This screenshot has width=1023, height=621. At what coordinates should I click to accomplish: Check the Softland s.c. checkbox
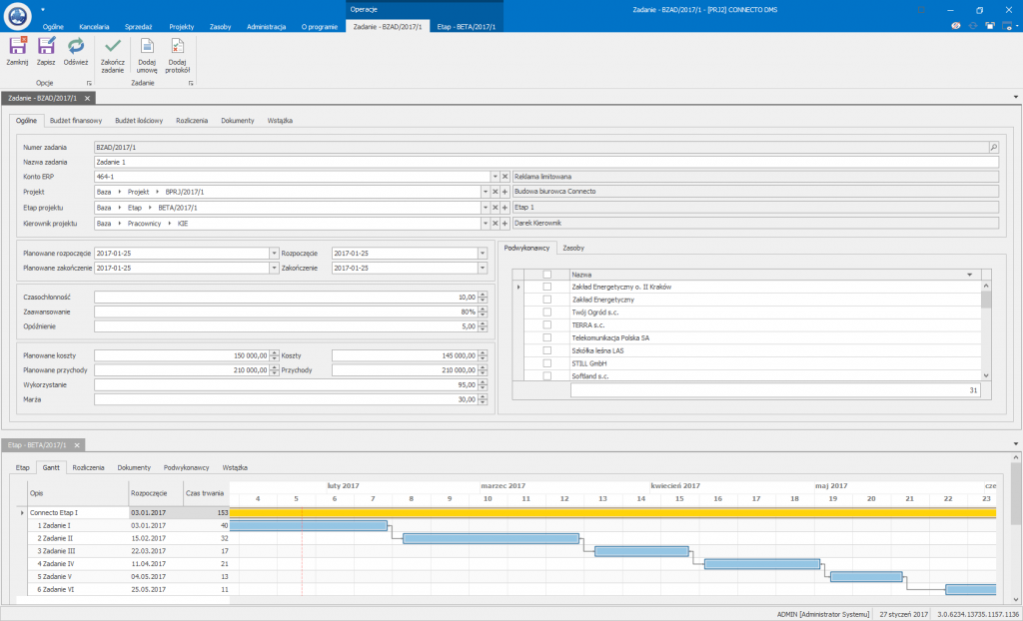(547, 375)
